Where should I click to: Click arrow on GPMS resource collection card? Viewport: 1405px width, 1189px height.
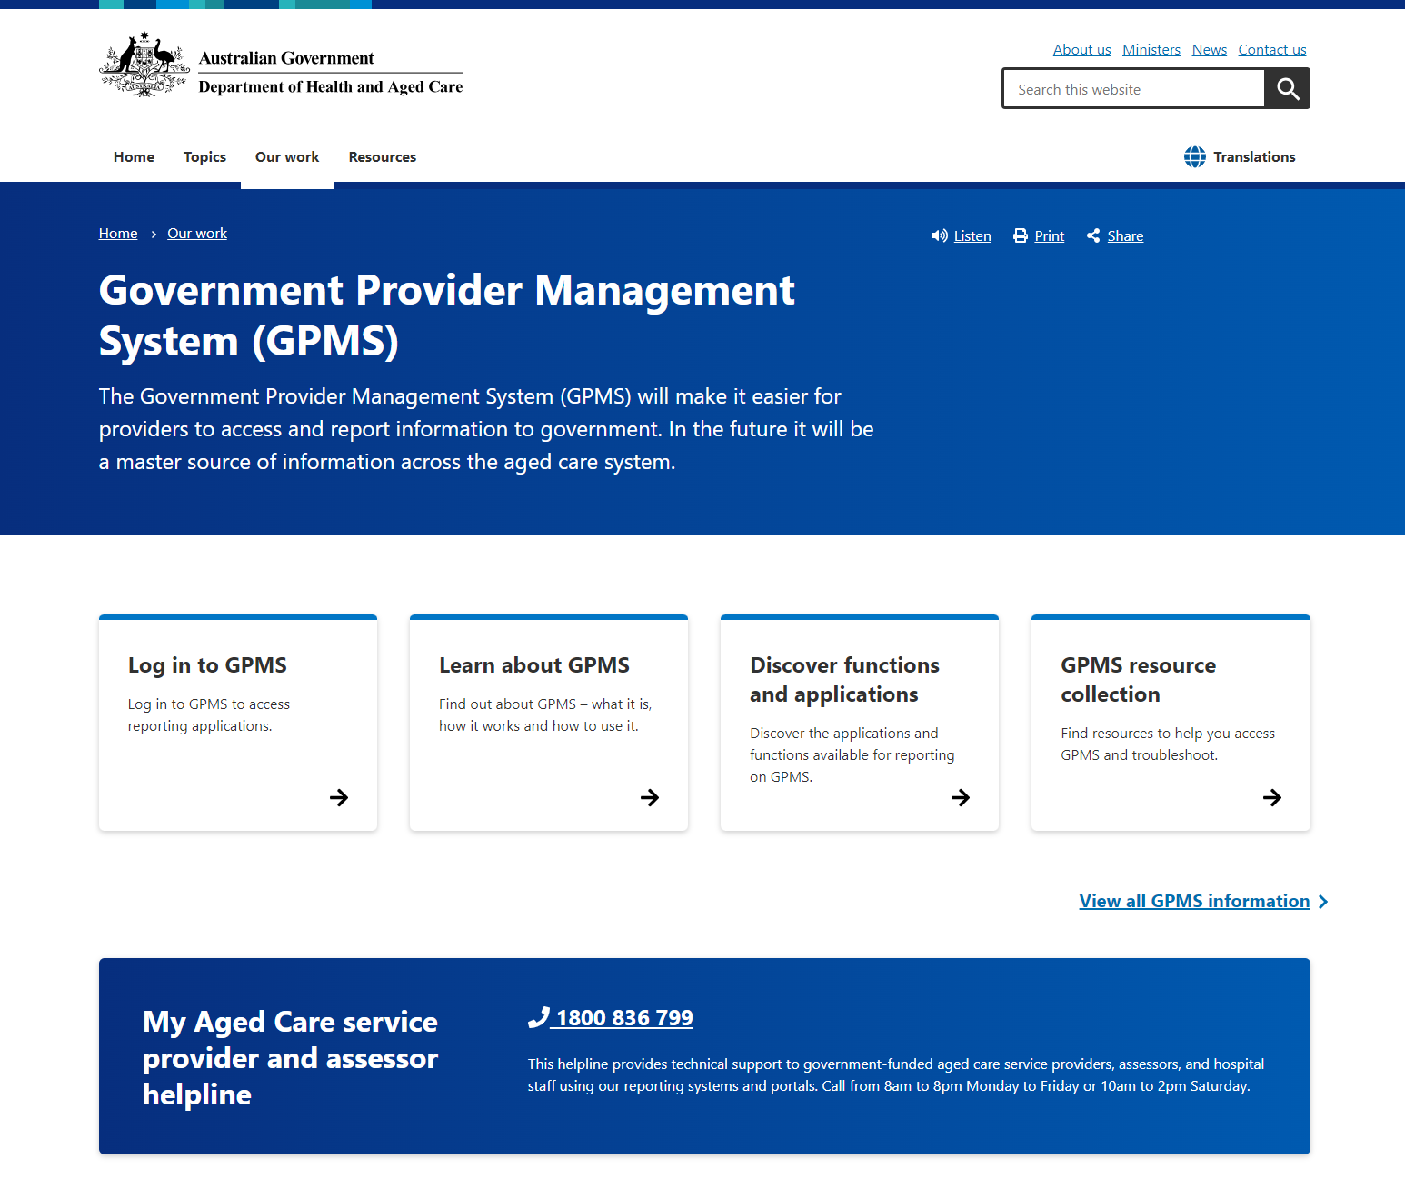tap(1271, 797)
